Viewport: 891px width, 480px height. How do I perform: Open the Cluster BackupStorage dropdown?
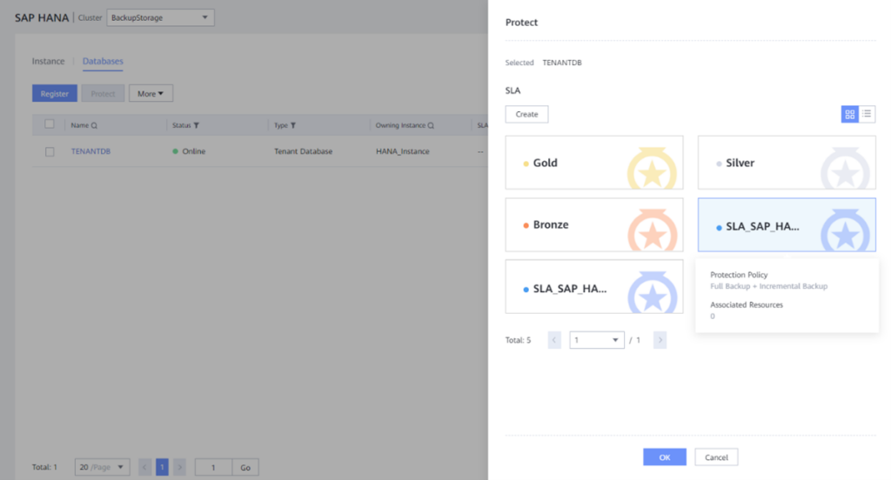coord(160,17)
